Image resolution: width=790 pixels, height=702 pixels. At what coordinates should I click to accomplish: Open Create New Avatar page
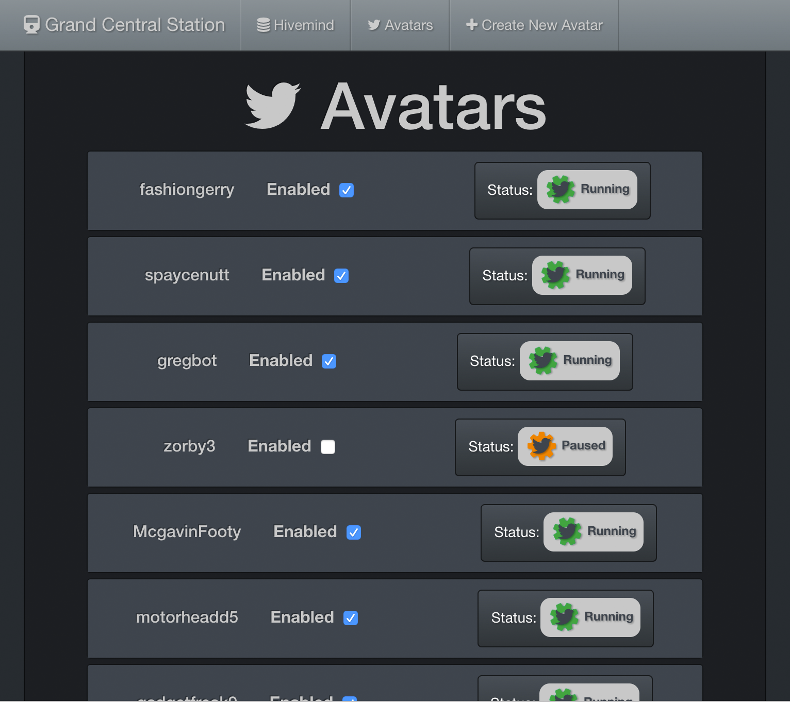point(534,25)
